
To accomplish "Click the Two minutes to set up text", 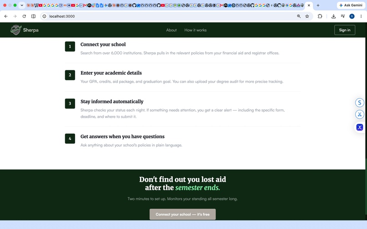I will 183,199.
